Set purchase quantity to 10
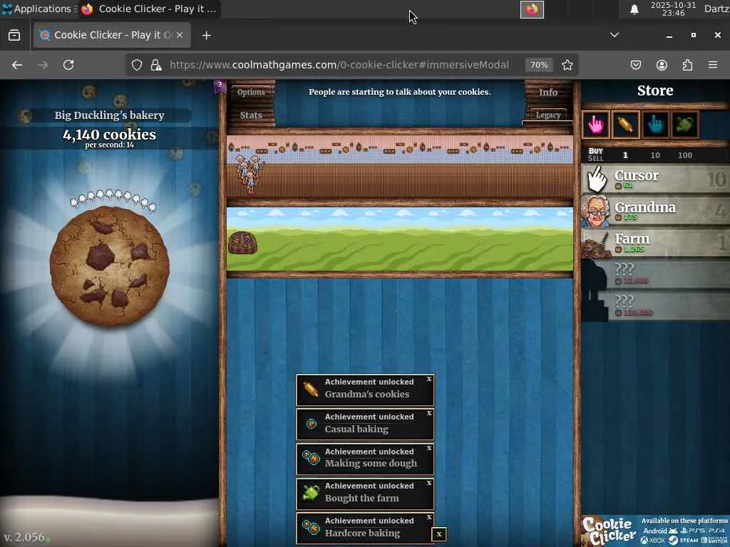The height and width of the screenshot is (547, 730). 655,155
